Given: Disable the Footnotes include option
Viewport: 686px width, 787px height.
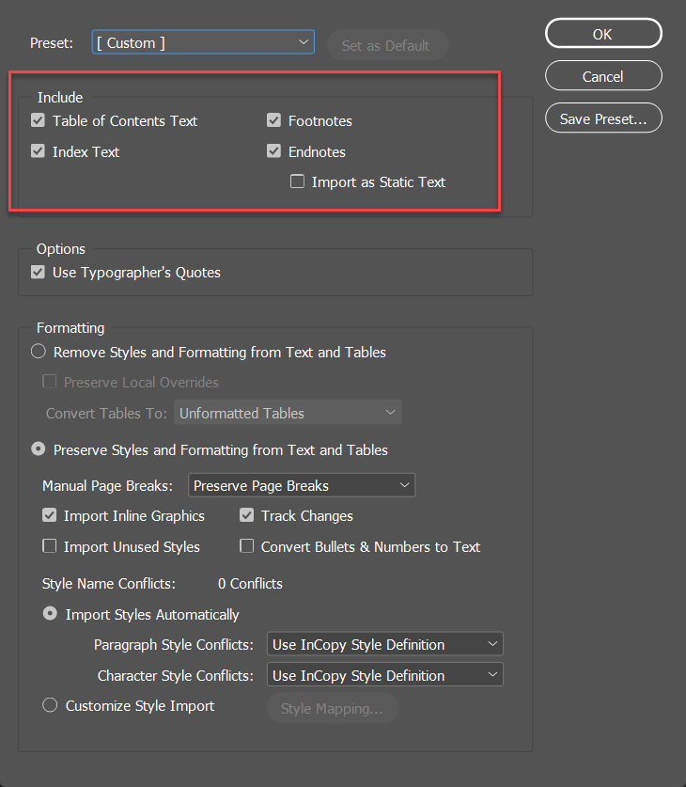Looking at the screenshot, I should pos(273,120).
